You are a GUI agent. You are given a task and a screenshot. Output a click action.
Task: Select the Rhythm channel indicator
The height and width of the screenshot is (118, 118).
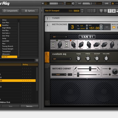(x=57, y=40)
